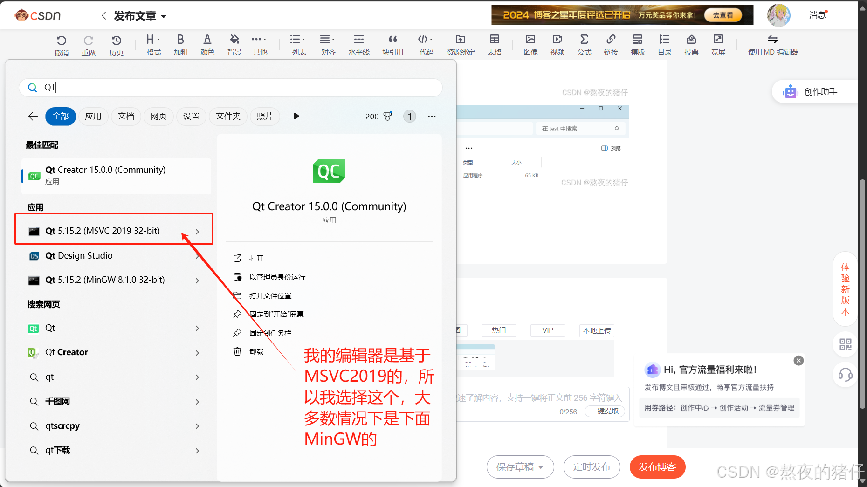Viewport: 867px width, 487px height.
Task: Open the 保存草稿 dropdown button
Action: pyautogui.click(x=520, y=467)
